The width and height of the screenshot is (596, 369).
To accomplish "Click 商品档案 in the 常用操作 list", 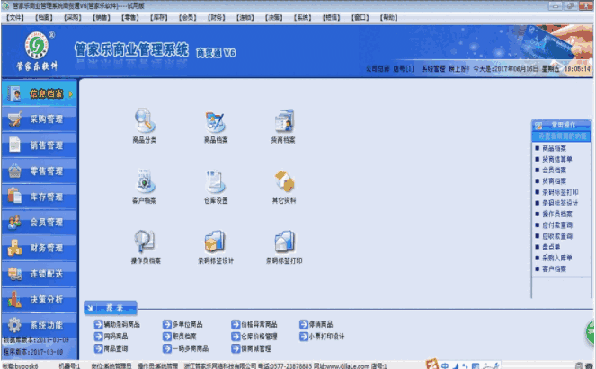I will 554,148.
